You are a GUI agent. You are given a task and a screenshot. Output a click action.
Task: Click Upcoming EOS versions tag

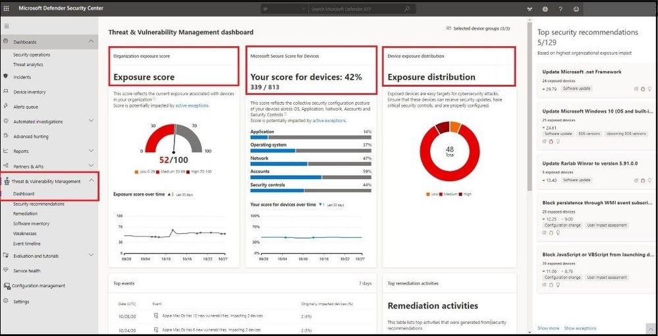click(x=625, y=134)
